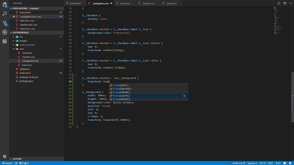Open the errors and warnings count
Screen dimensions: 294x165
pos(24,163)
